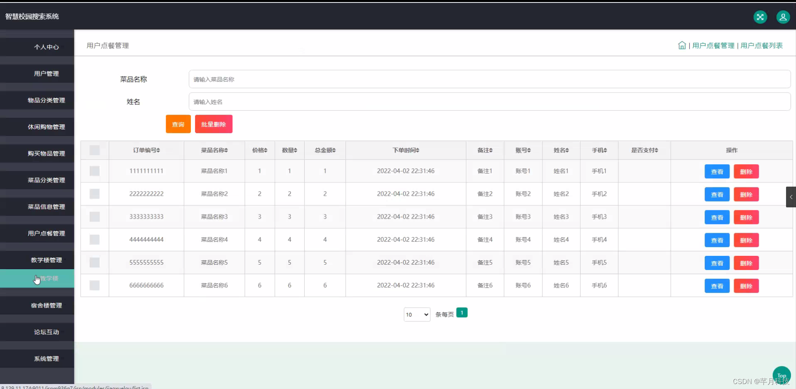Screen dimensions: 796x389
Task: Click the 查询 search button
Action: tap(178, 124)
